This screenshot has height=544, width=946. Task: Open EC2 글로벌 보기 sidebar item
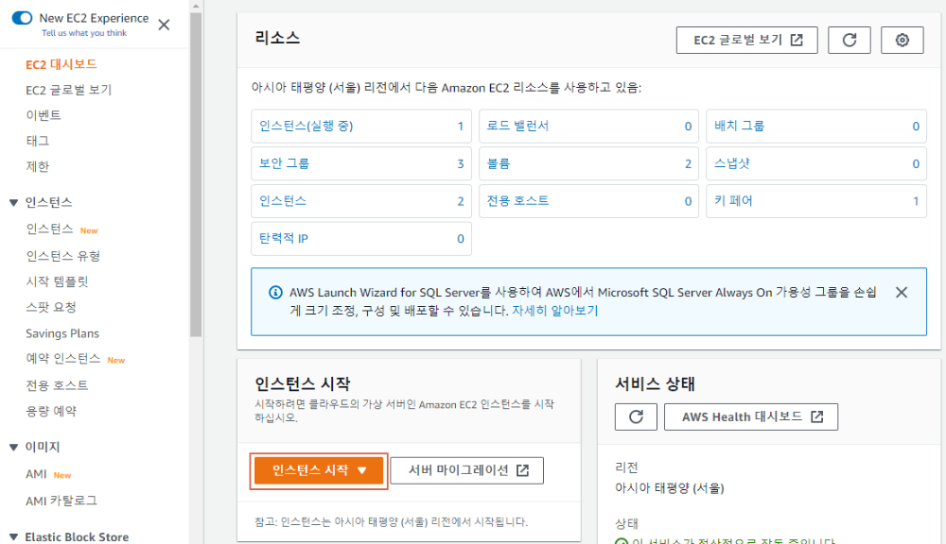[x=69, y=90]
